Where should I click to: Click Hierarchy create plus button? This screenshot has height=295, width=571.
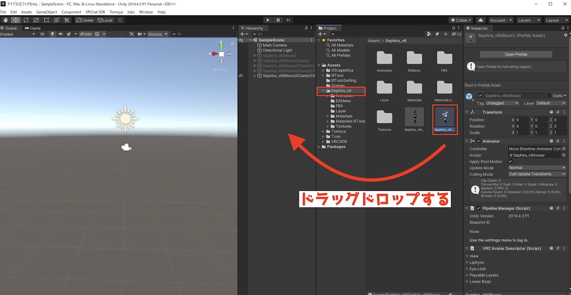pyautogui.click(x=244, y=34)
